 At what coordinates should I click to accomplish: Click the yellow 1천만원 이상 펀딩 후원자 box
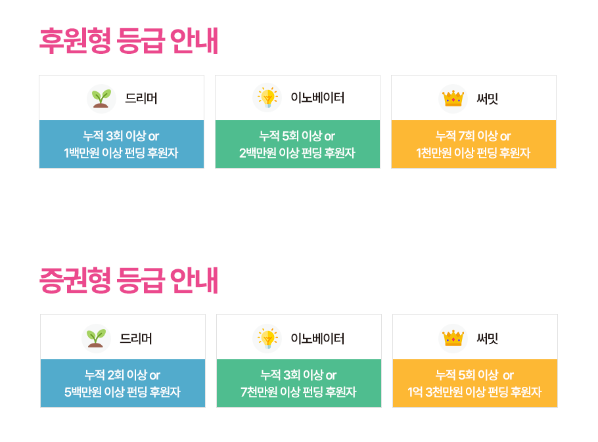[474, 144]
